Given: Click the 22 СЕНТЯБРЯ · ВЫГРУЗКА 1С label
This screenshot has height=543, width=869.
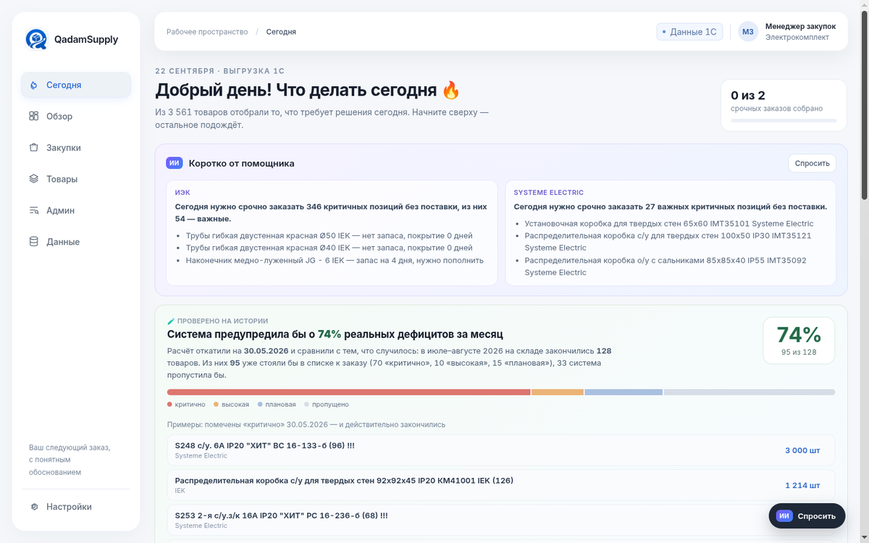Looking at the screenshot, I should pyautogui.click(x=219, y=71).
